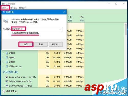This screenshot has height=96, width=128.
Task: Click the notepad icon of the 7.6 MB row
Action: pyautogui.click(x=7, y=53)
